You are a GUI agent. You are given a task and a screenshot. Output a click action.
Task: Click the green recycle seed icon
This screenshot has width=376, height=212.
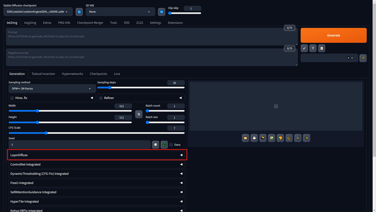coord(164,145)
